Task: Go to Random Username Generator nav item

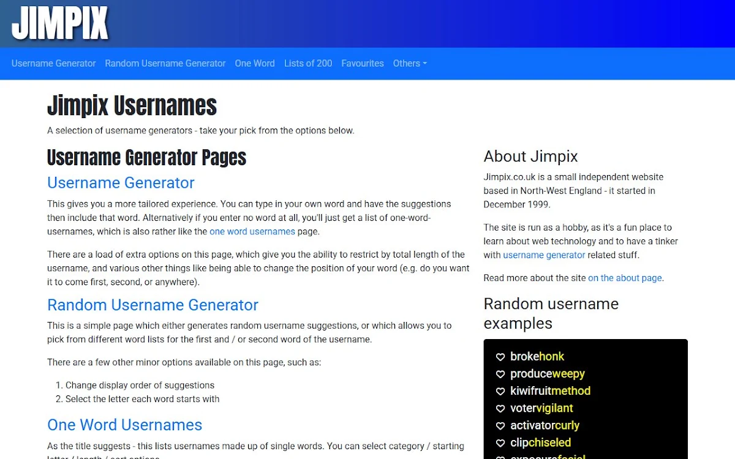Action: [165, 63]
